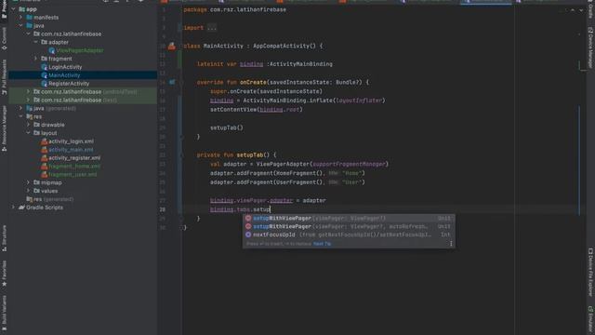The height and width of the screenshot is (335, 595).
Task: Click the LoginActivity Kotlin class icon
Action: [x=44, y=67]
